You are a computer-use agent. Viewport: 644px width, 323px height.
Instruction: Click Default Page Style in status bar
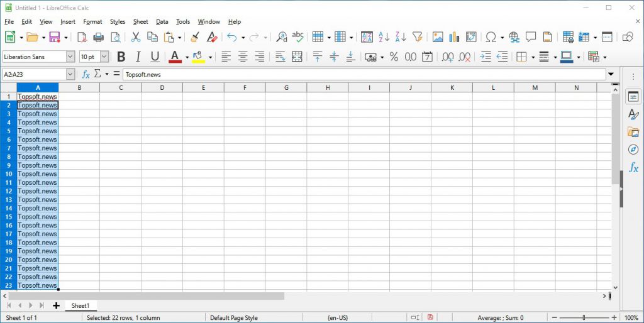[234, 318]
